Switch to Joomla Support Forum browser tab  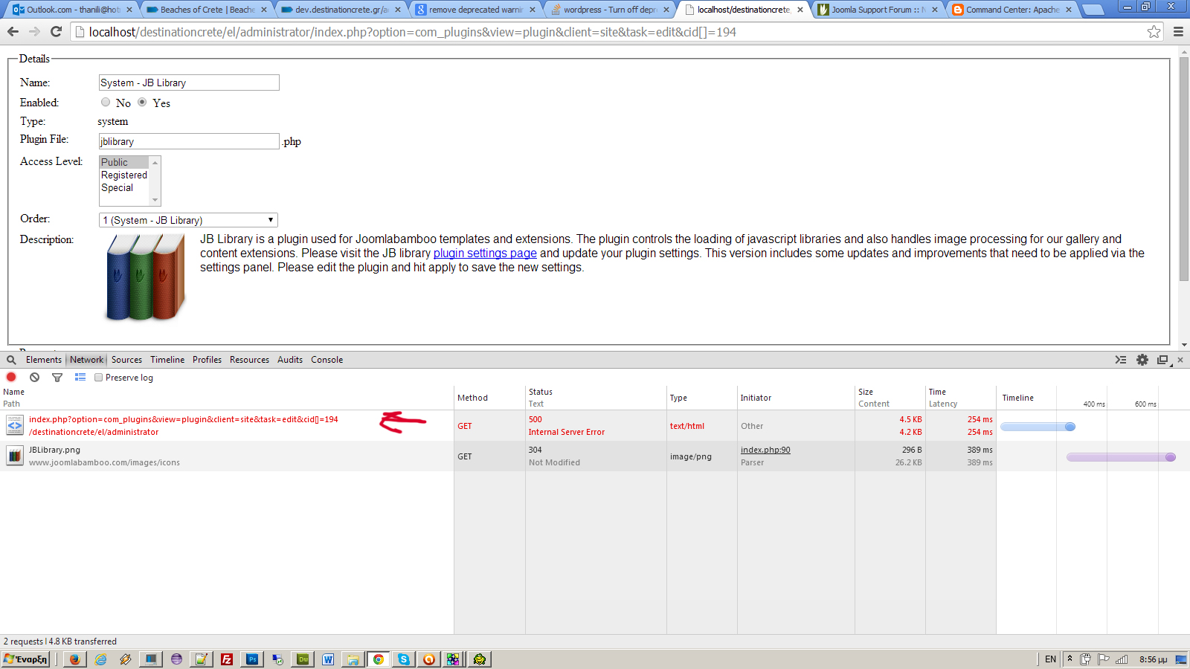pos(878,10)
